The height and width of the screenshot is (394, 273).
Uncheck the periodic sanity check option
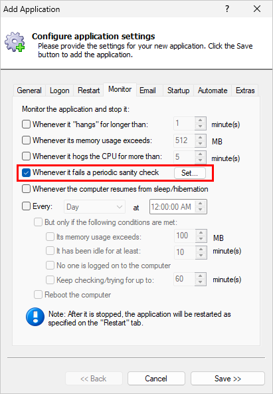26,172
